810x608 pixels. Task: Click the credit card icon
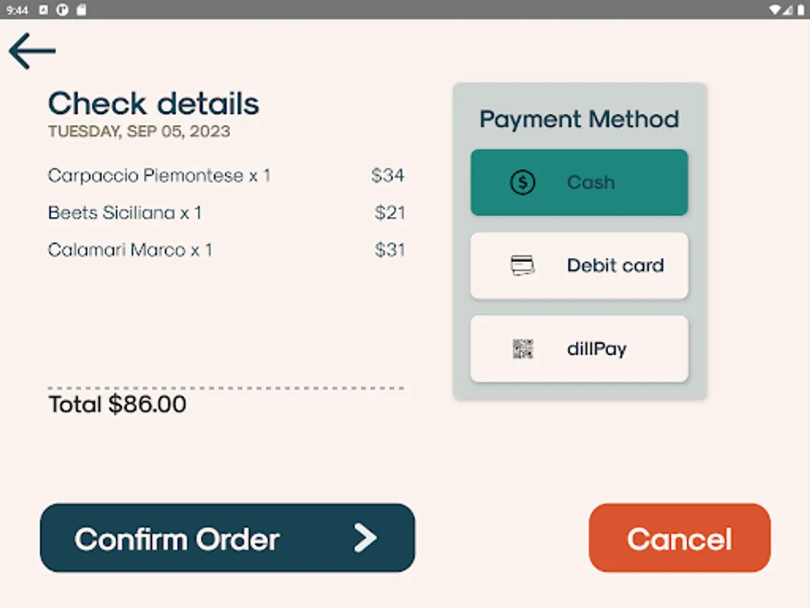tap(522, 265)
